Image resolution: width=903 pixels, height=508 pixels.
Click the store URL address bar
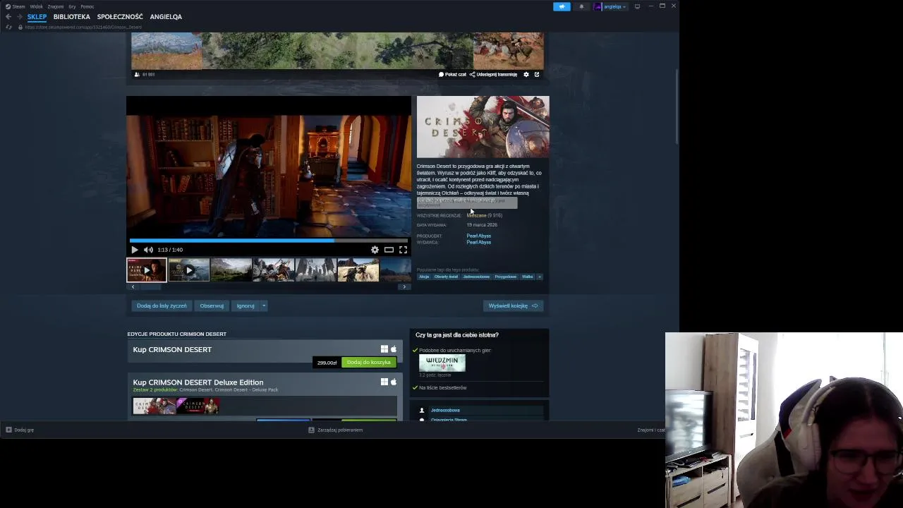[x=83, y=27]
